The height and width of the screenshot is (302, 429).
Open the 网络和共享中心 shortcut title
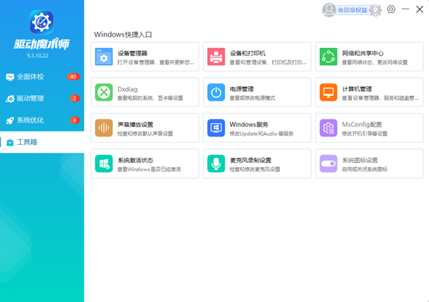pyautogui.click(x=363, y=54)
